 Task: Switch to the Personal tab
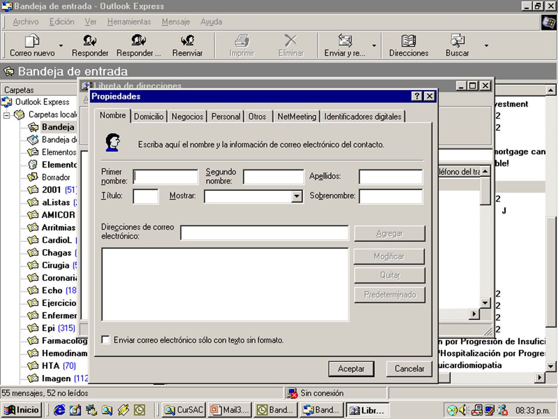(226, 116)
